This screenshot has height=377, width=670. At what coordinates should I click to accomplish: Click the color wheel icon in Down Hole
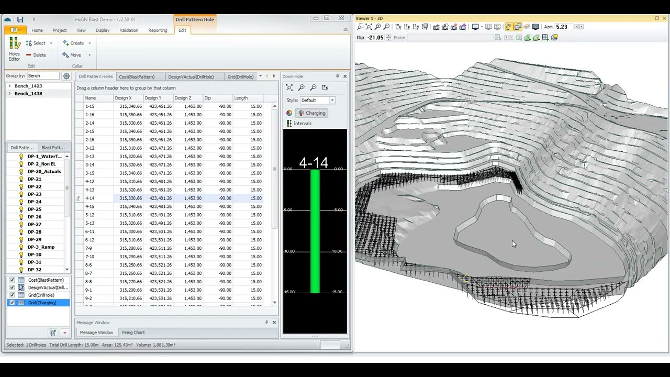click(x=289, y=113)
